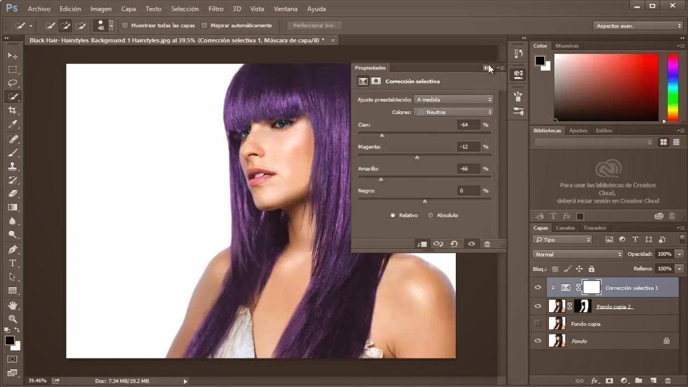Open the Archivo menu
Image resolution: width=688 pixels, height=387 pixels.
39,9
